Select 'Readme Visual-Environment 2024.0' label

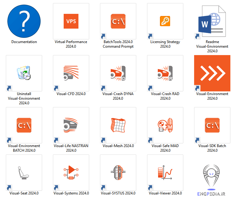212,46
